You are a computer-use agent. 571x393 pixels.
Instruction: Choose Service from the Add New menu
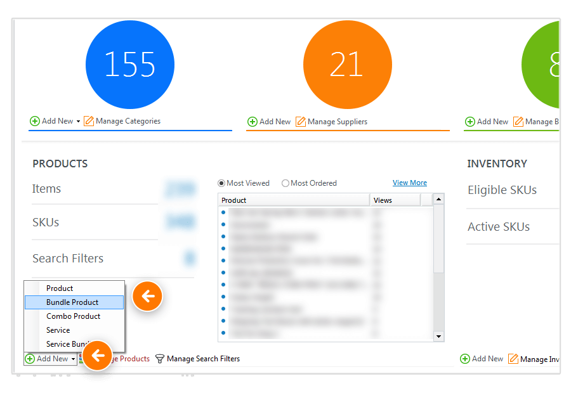74,330
